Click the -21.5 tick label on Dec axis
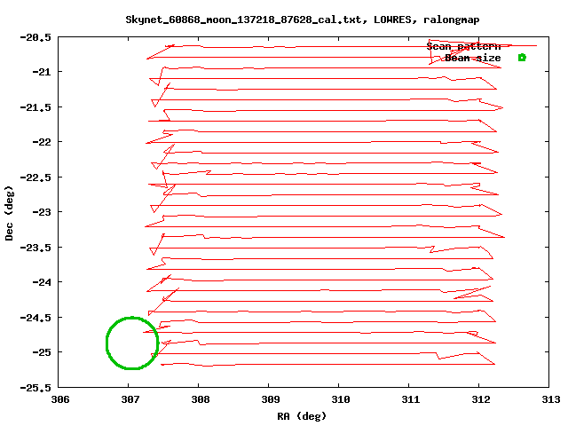Viewport: 568px width, 426px height. tap(35, 107)
